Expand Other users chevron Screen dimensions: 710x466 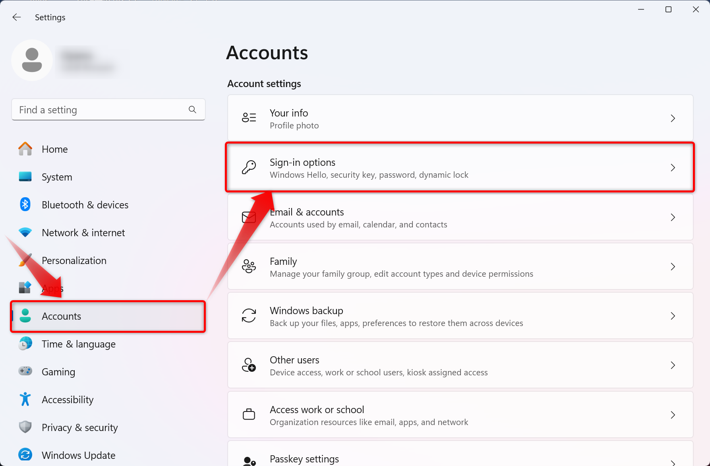click(673, 365)
